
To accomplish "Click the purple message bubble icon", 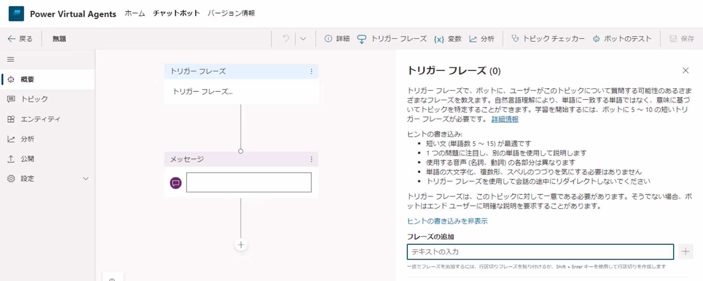I will 176,183.
